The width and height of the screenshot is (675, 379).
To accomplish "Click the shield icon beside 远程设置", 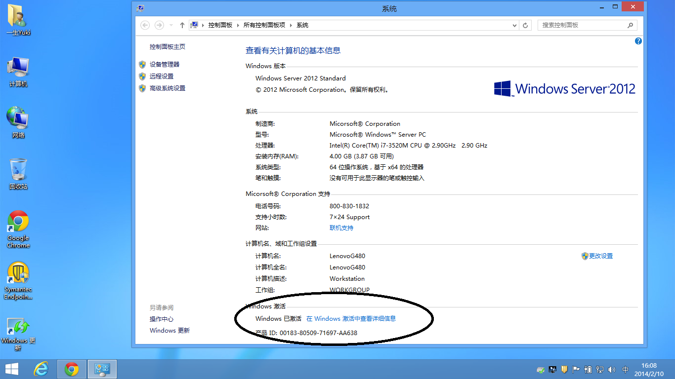I will tap(142, 76).
